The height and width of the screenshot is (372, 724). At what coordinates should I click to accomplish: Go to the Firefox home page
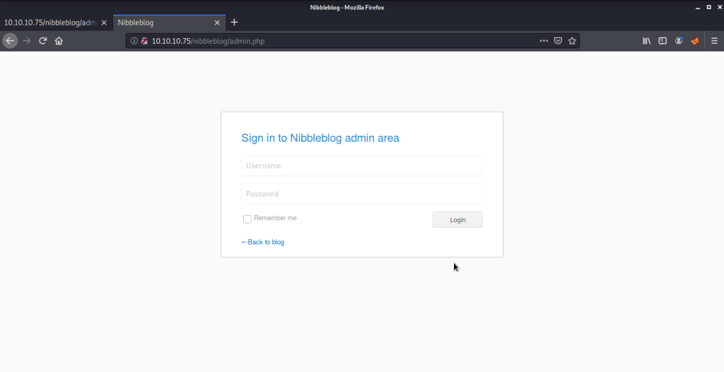tap(59, 41)
